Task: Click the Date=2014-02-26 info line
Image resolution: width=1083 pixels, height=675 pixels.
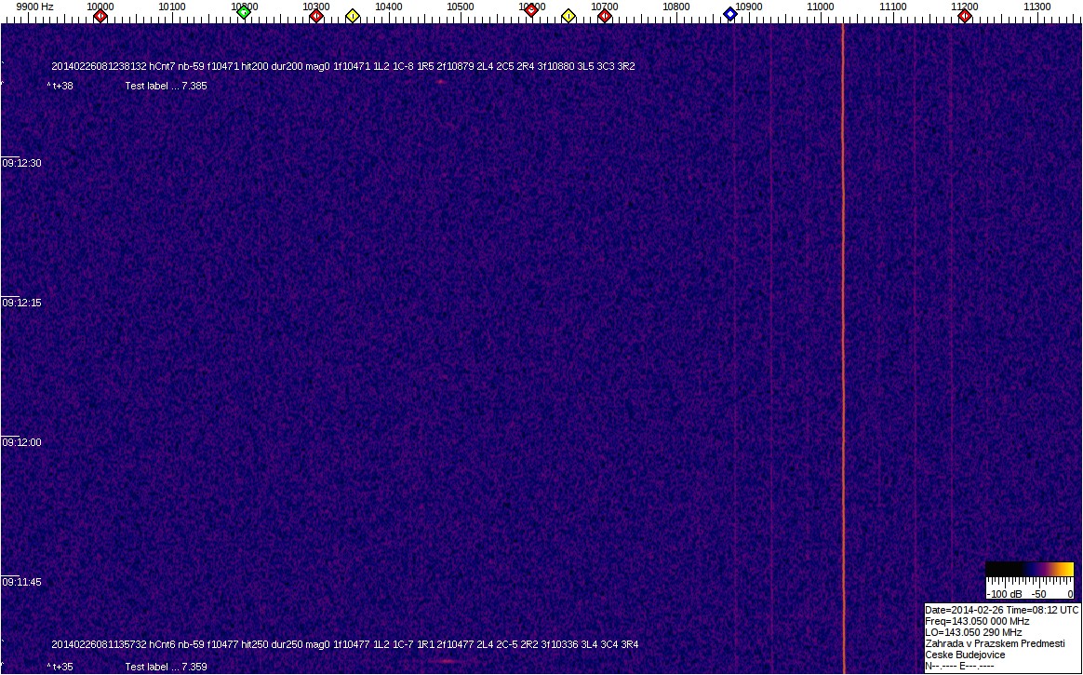Action: point(1001,610)
